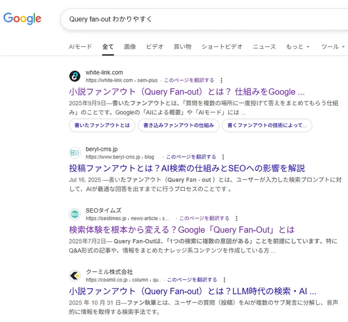Image resolution: width=348 pixels, height=322 pixels.
Task: Click the search box with Query fan-out text
Action: [204, 19]
